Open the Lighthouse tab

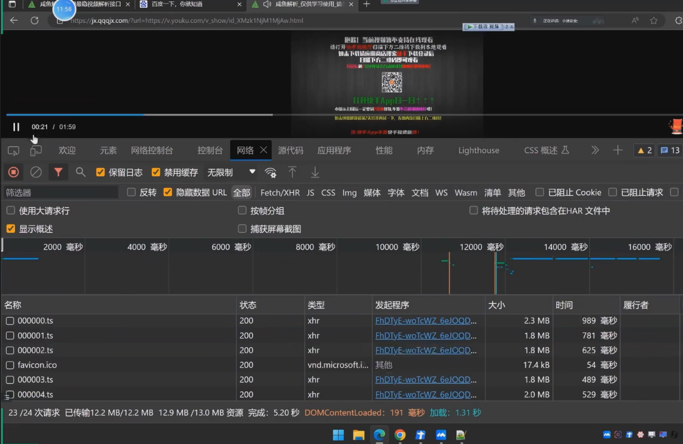tap(478, 150)
